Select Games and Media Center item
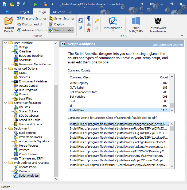187x190 pixels. pyautogui.click(x=35, y=64)
